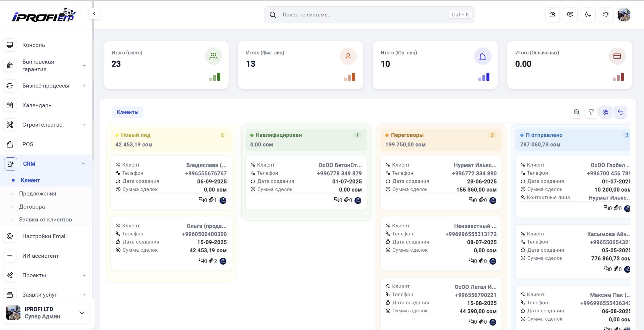Expand the Строительство section
This screenshot has height=330, width=644.
tap(84, 125)
